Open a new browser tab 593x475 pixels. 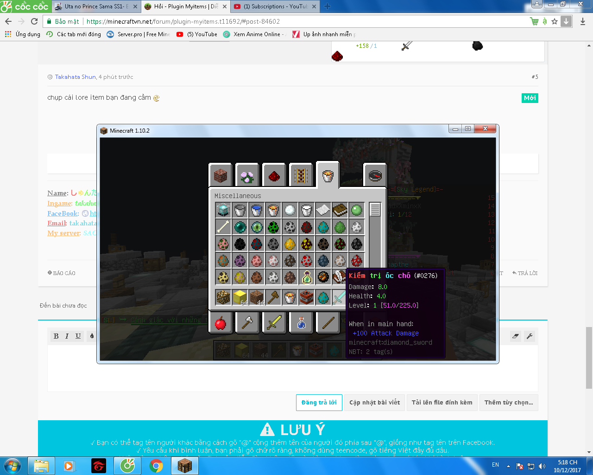pos(327,6)
